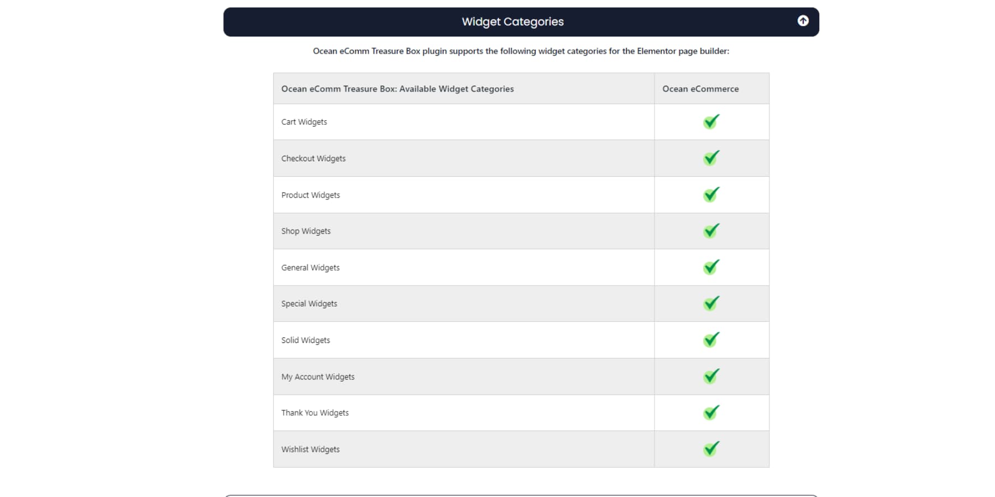Click the Thank You Widgets checkmark
The height and width of the screenshot is (497, 995).
711,413
